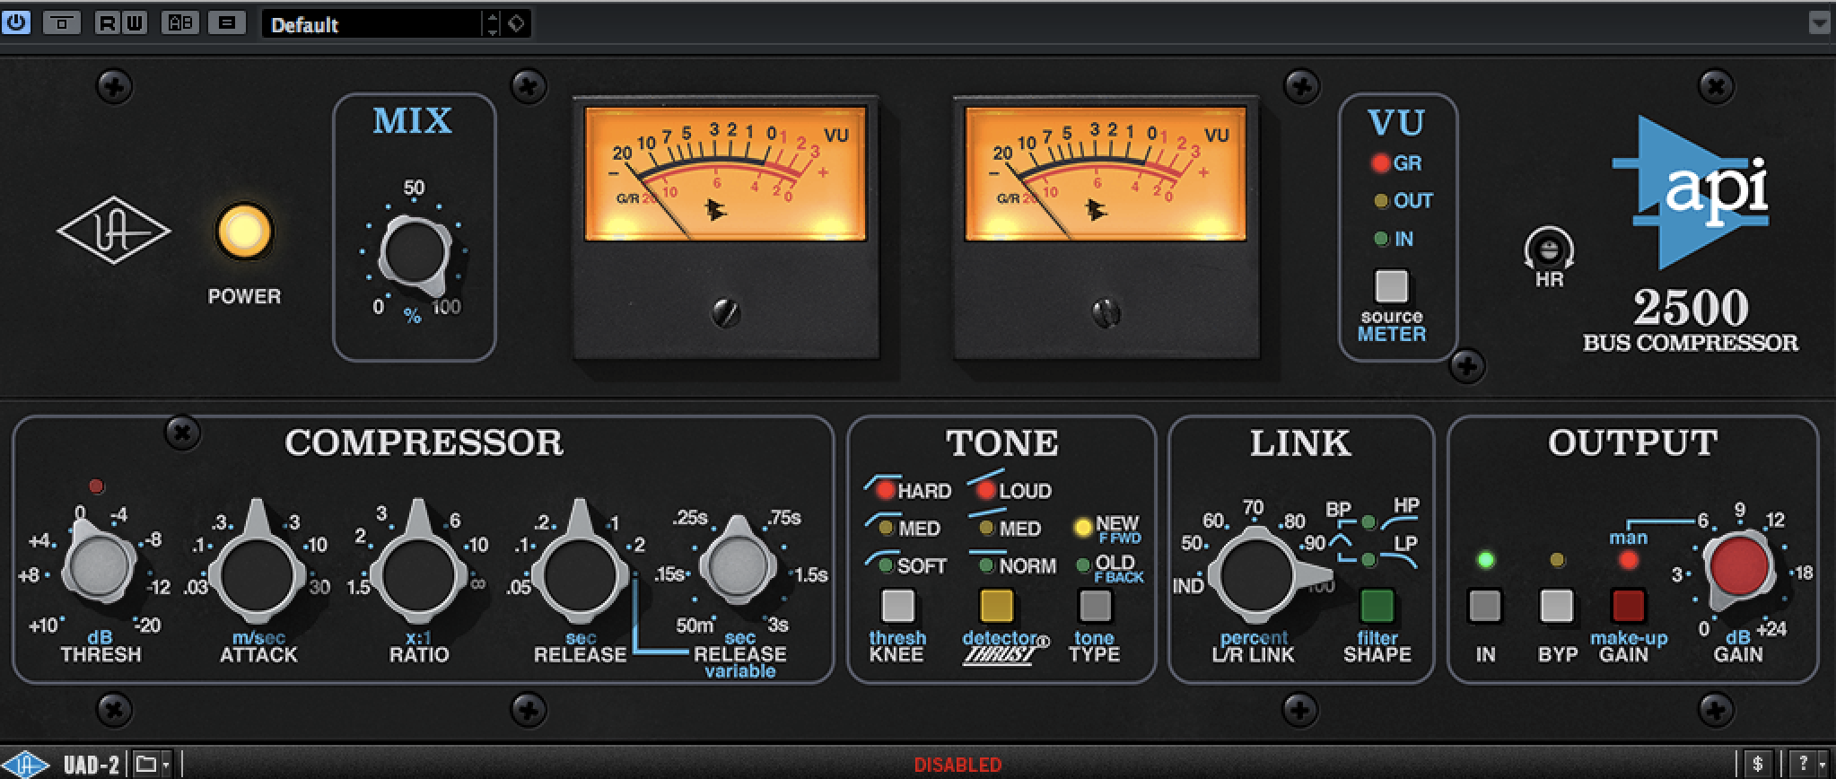
Task: Click the dollar sign buy button
Action: tap(1757, 765)
